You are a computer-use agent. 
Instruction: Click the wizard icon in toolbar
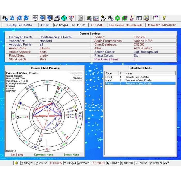pyautogui.click(x=132, y=18)
